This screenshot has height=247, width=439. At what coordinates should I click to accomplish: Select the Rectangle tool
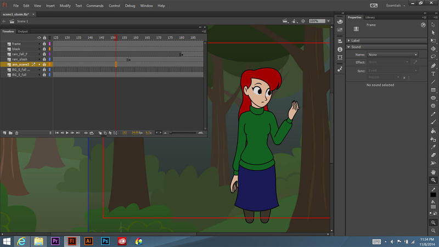pos(433,90)
